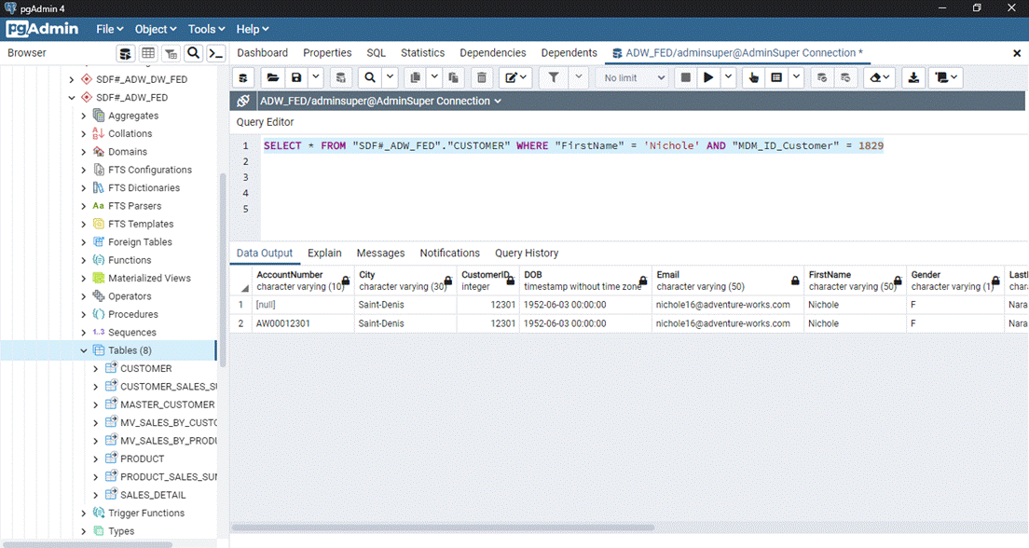
Task: Click the Filtered Rows icon in Browser
Action: click(171, 53)
